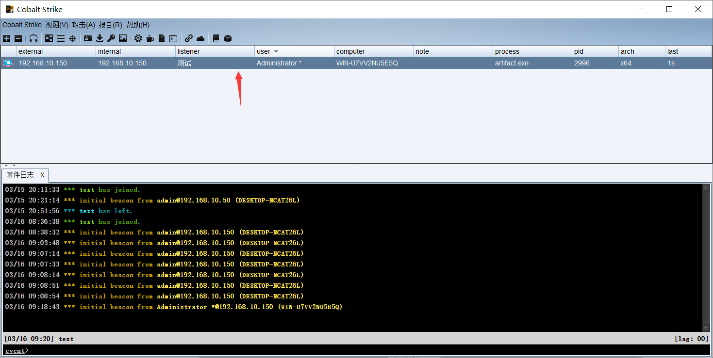Open the 帮助(H) menu
The height and width of the screenshot is (358, 713).
click(x=138, y=25)
